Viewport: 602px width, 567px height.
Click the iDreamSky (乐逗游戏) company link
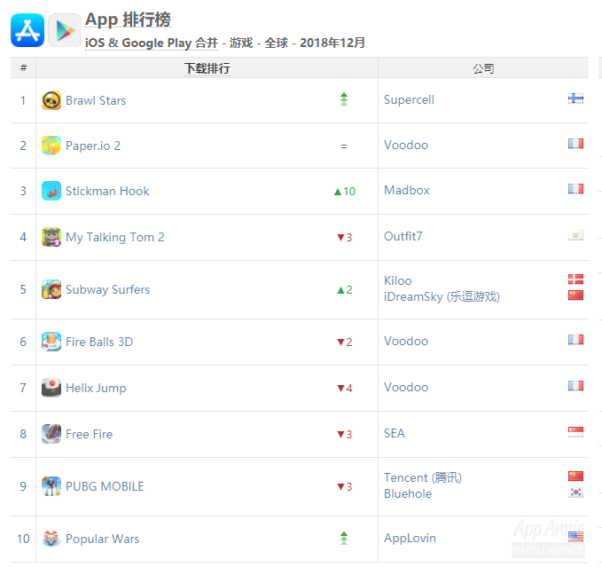(442, 297)
